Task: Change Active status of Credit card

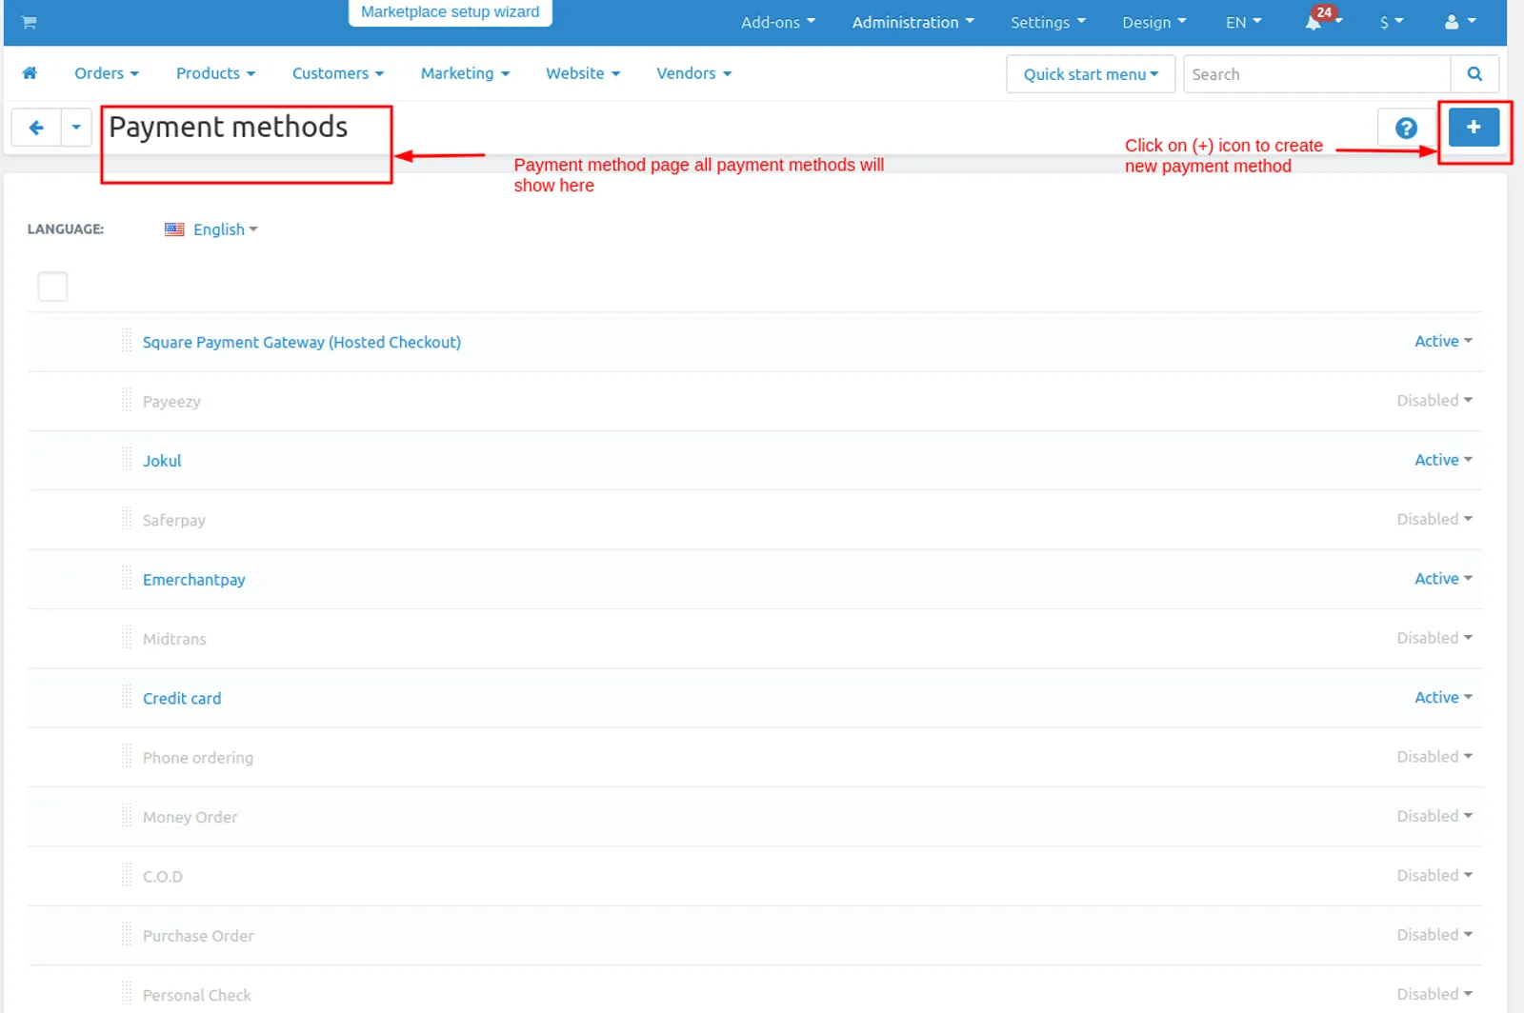Action: [1443, 698]
